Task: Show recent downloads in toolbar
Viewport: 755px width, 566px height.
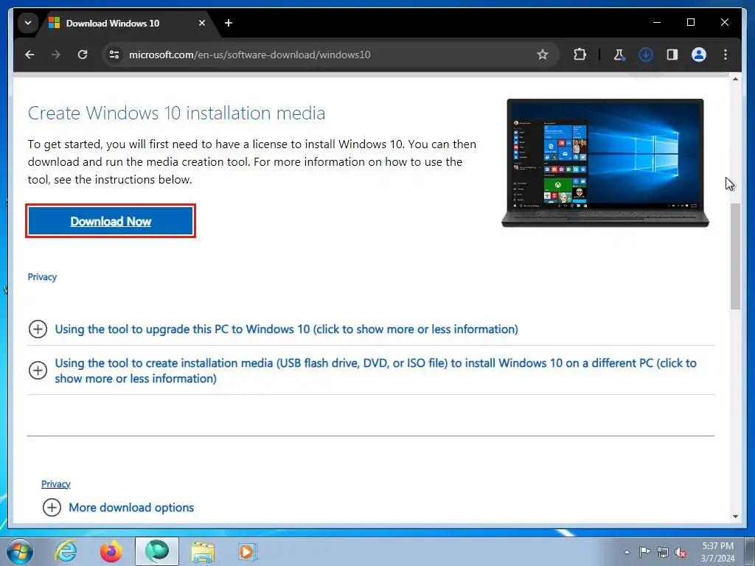Action: 646,55
